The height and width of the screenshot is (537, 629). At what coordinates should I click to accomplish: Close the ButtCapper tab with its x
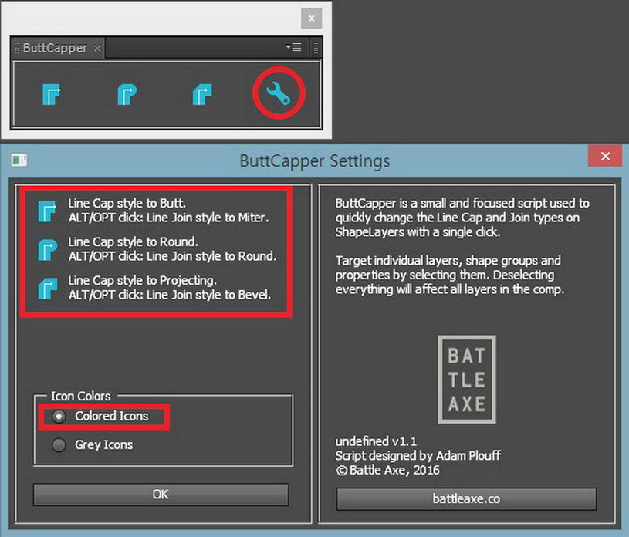tap(97, 48)
